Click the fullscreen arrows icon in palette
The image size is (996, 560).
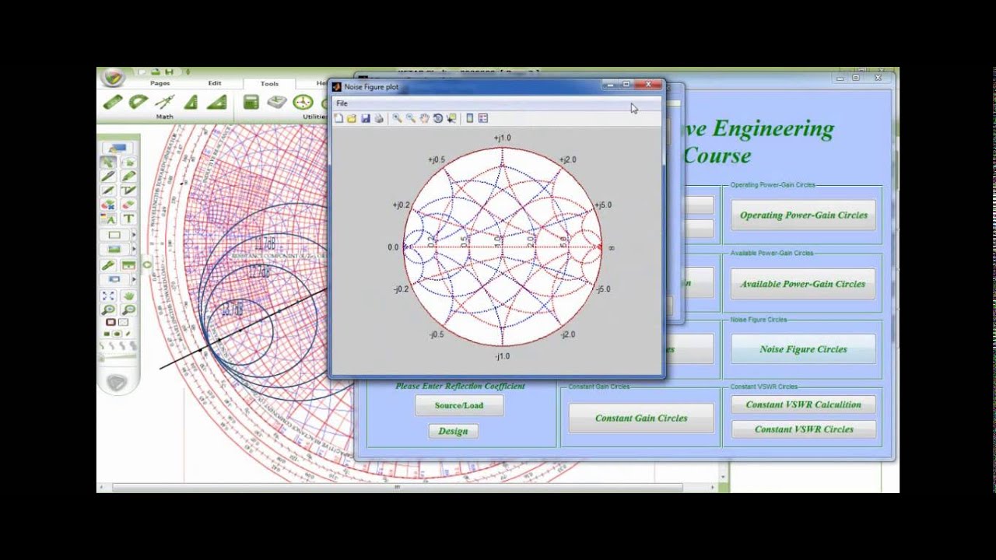[108, 296]
